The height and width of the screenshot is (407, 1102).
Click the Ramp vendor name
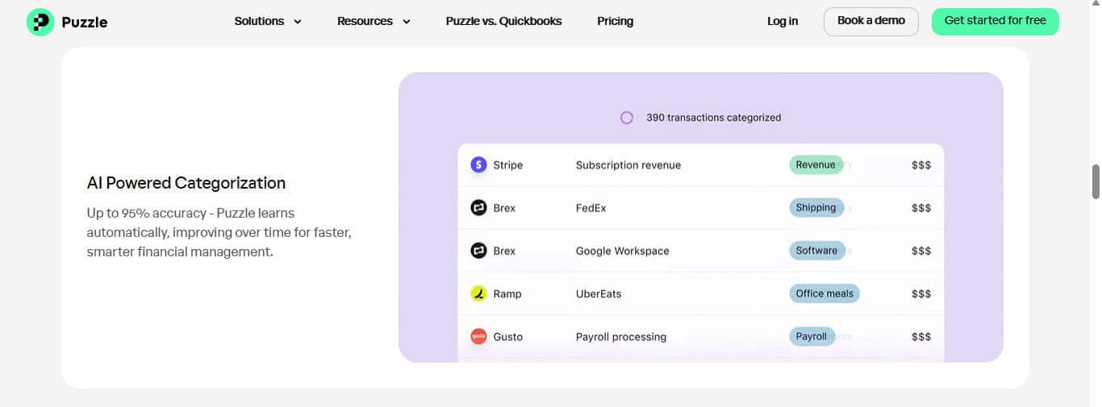(x=507, y=294)
